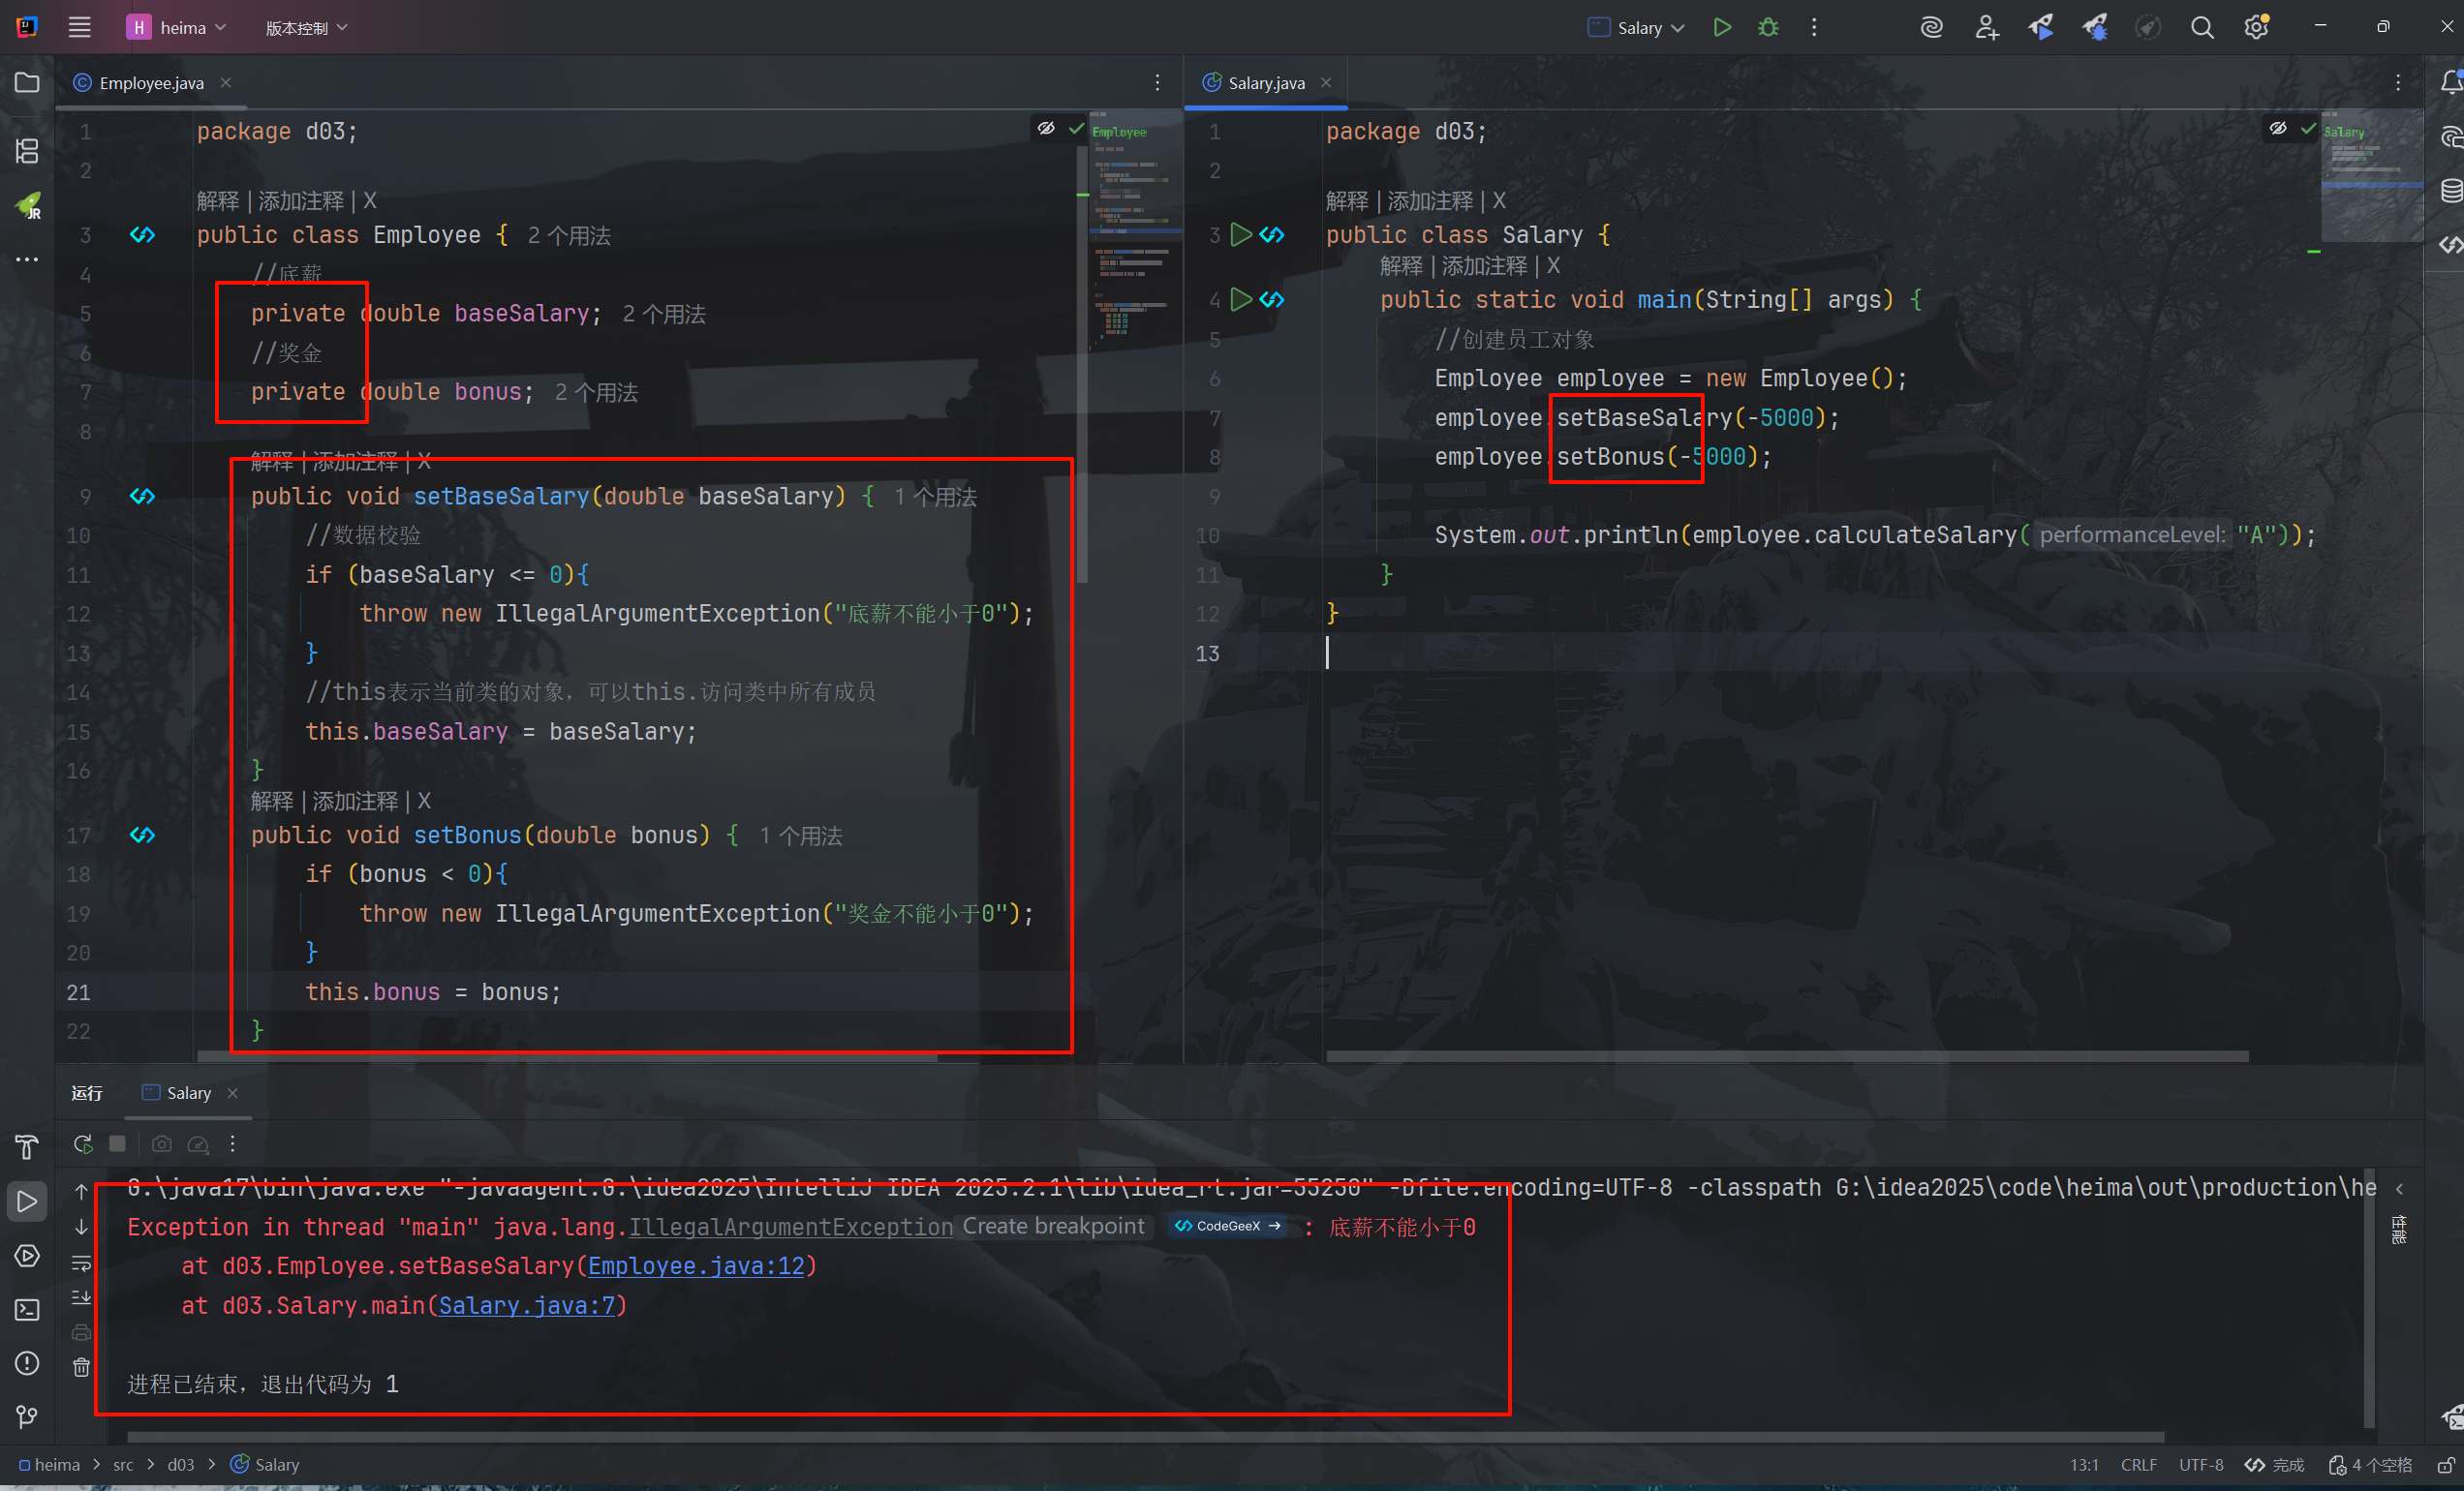The width and height of the screenshot is (2464, 1491).
Task: Open the Employee.java:12 stack trace link
Action: tap(695, 1265)
